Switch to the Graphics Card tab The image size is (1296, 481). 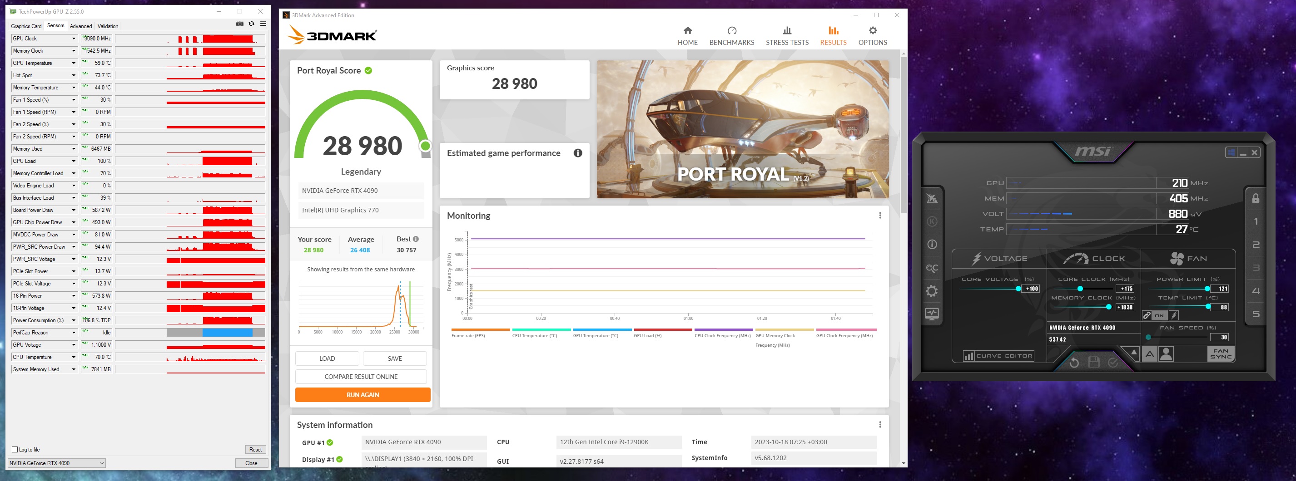coord(26,26)
